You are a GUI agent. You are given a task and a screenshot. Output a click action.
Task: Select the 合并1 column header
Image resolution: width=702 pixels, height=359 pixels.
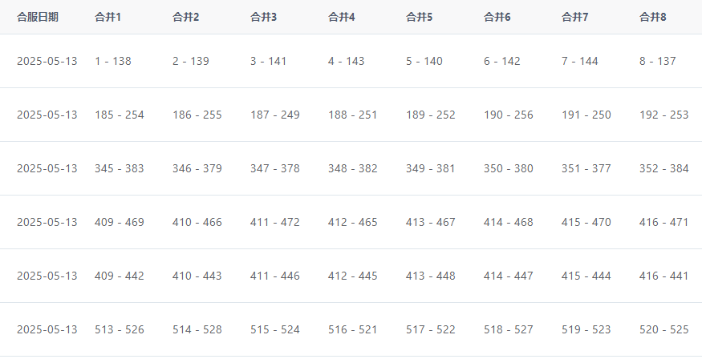(108, 17)
